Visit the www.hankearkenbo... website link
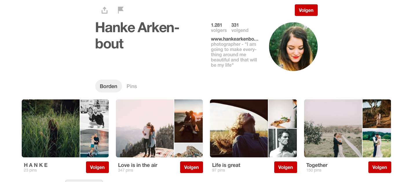The image size is (395, 182). (235, 39)
